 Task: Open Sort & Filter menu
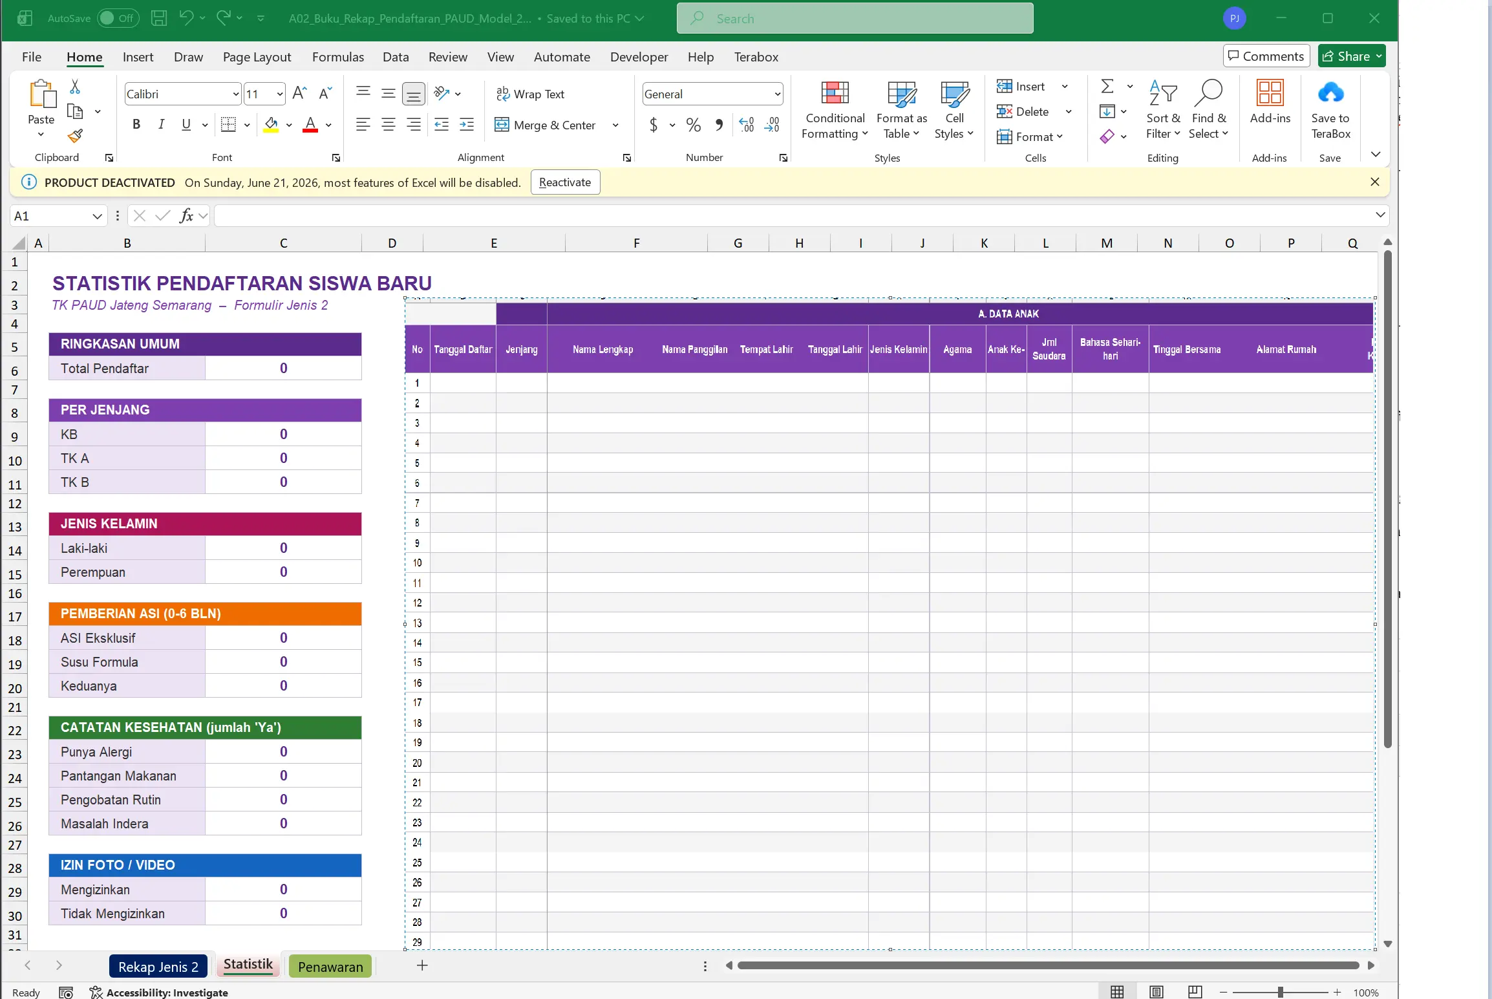[1163, 110]
